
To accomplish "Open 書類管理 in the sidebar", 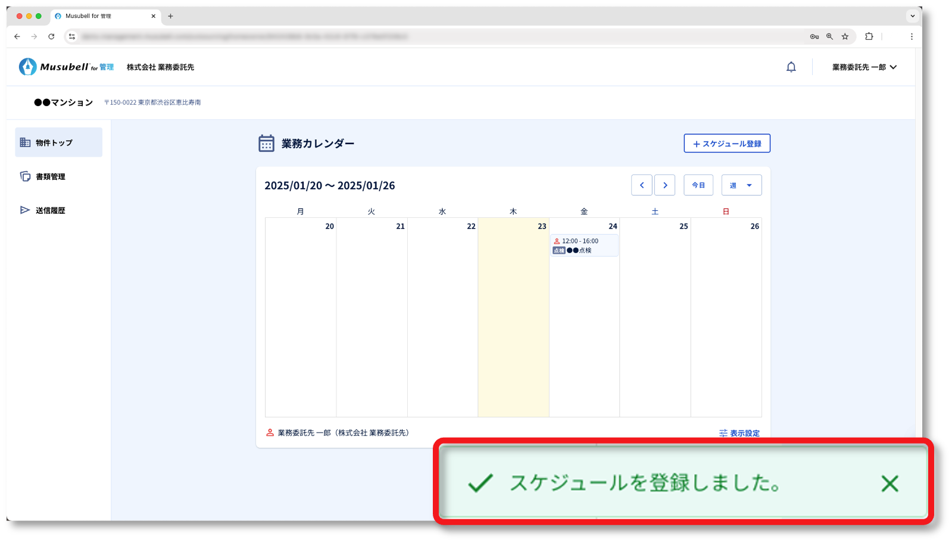I will coord(51,177).
